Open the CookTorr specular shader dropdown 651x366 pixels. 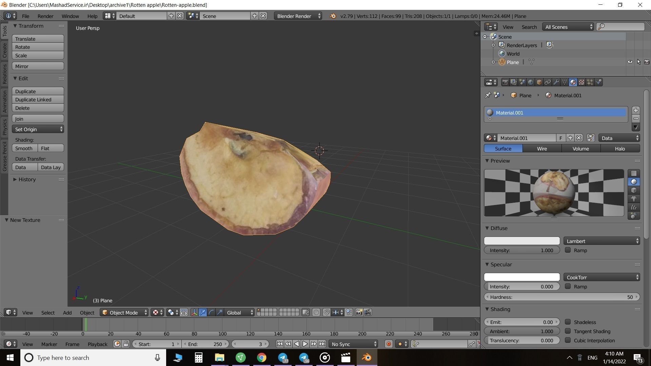(602, 277)
